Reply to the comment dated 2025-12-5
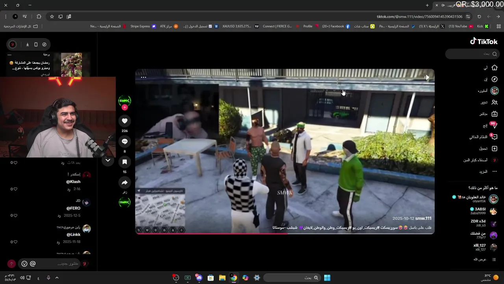The height and width of the screenshot is (284, 504). (x=59, y=216)
